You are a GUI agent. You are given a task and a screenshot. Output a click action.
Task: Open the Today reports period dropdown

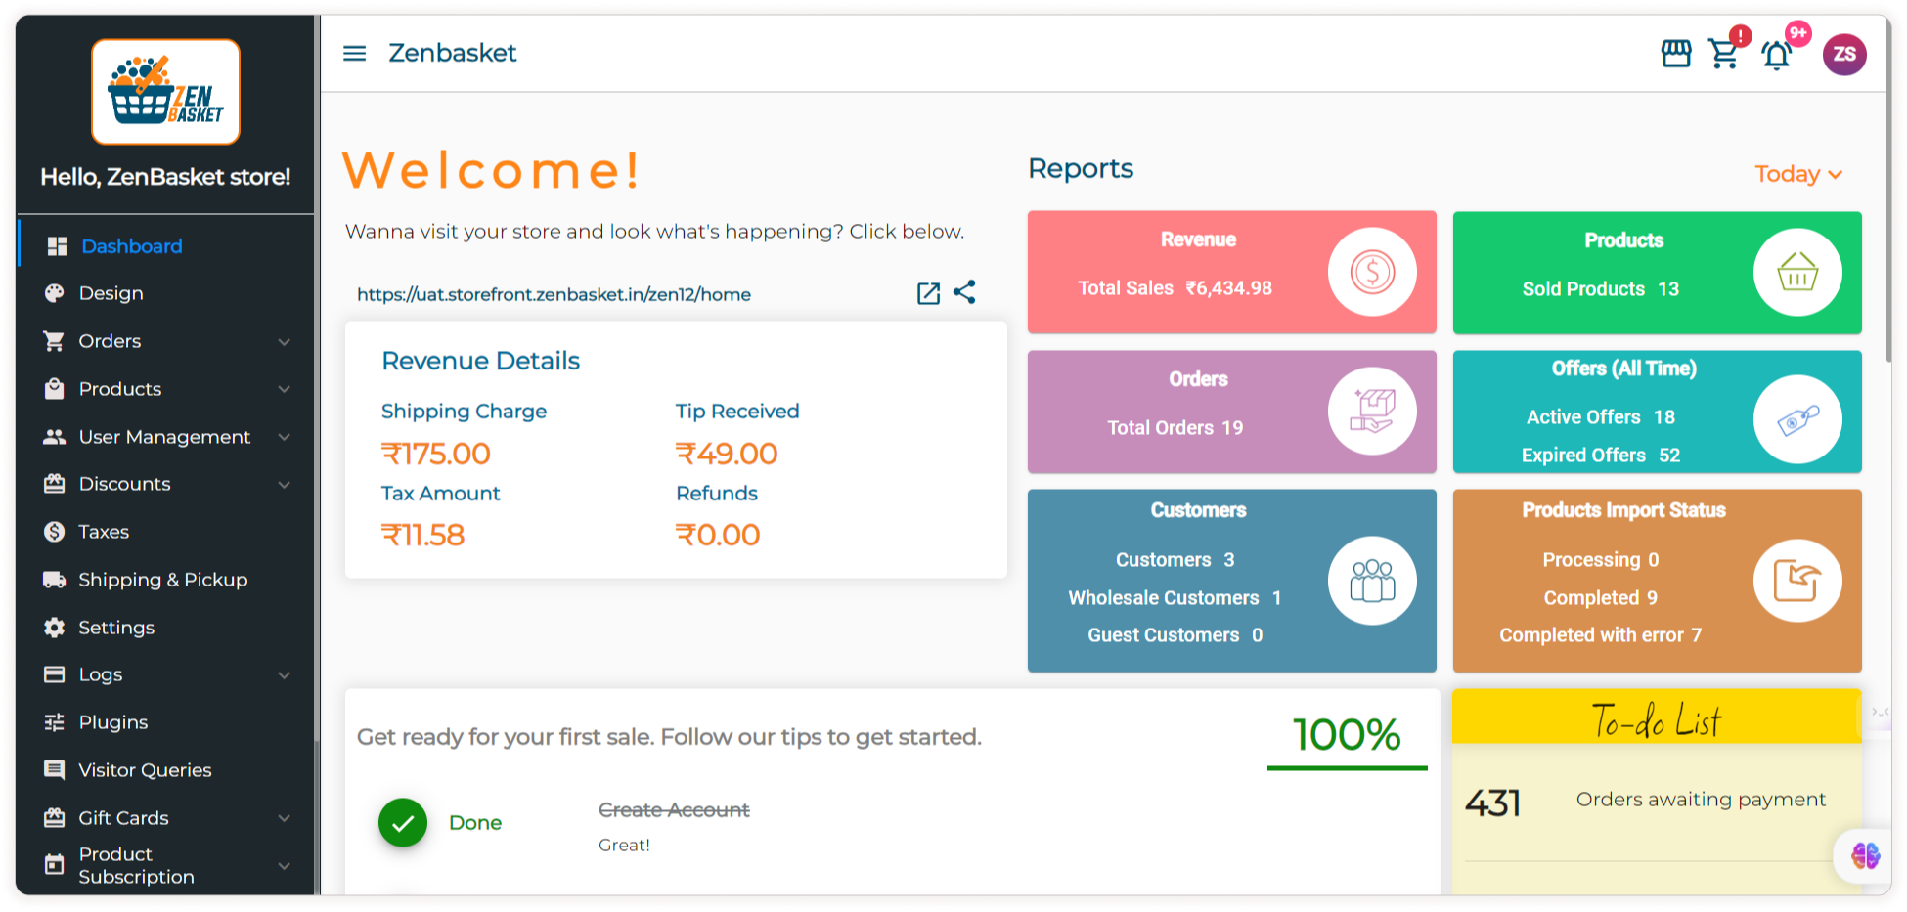tap(1798, 174)
